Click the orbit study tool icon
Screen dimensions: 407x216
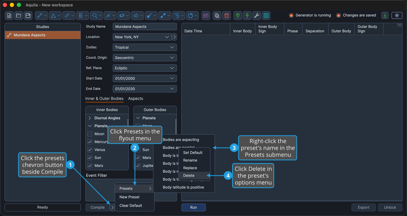point(124,16)
